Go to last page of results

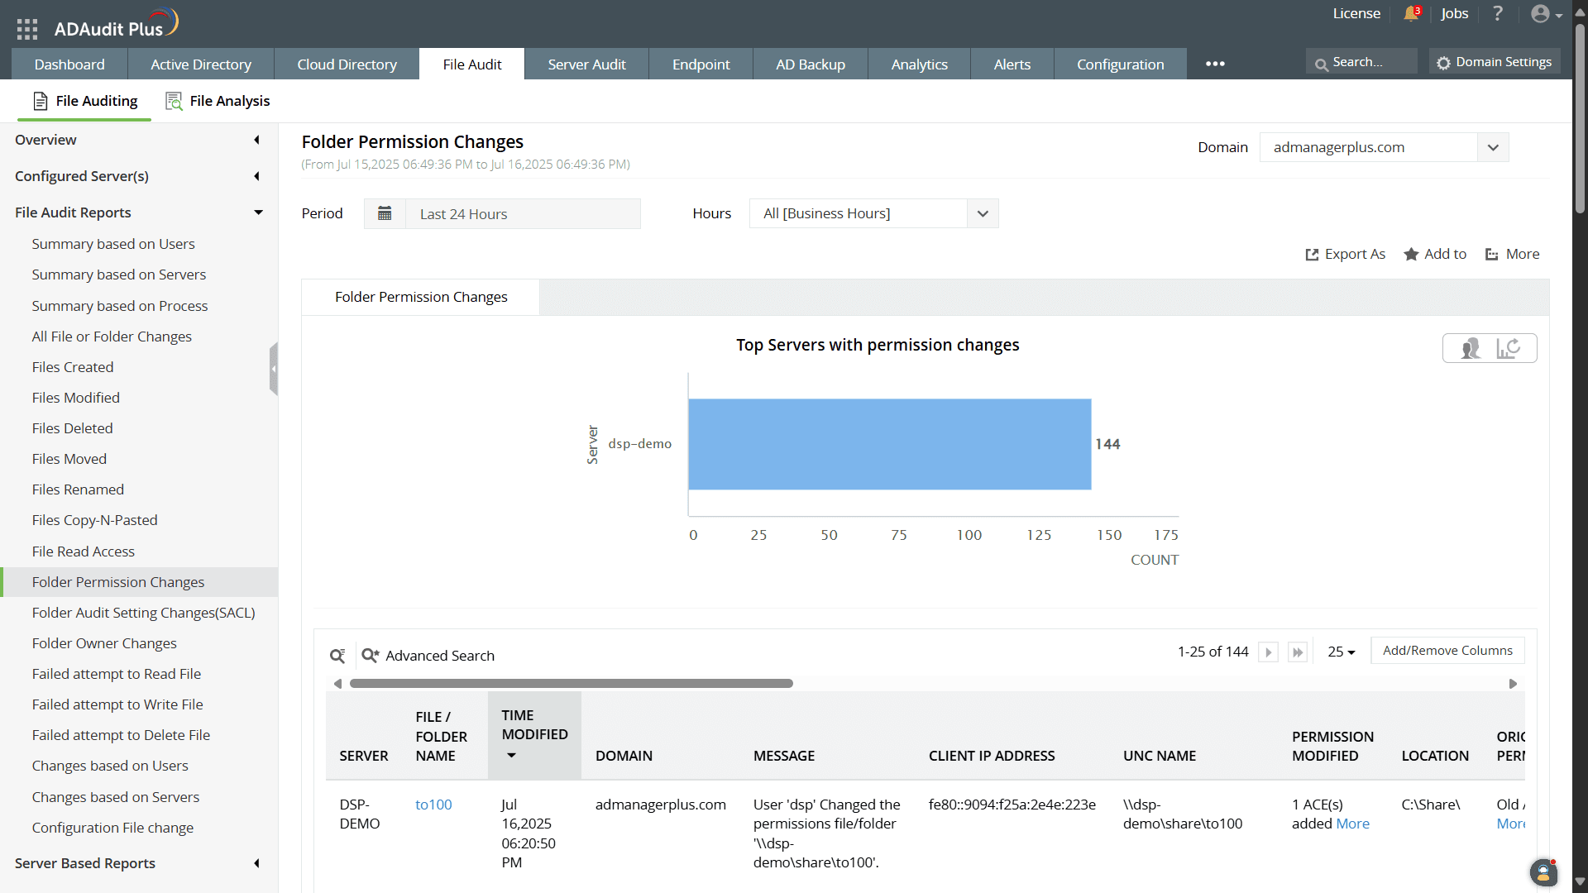(x=1298, y=652)
